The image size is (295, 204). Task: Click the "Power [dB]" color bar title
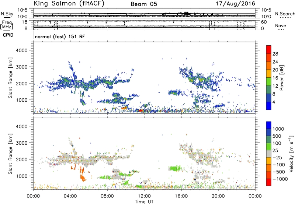(x=281, y=78)
